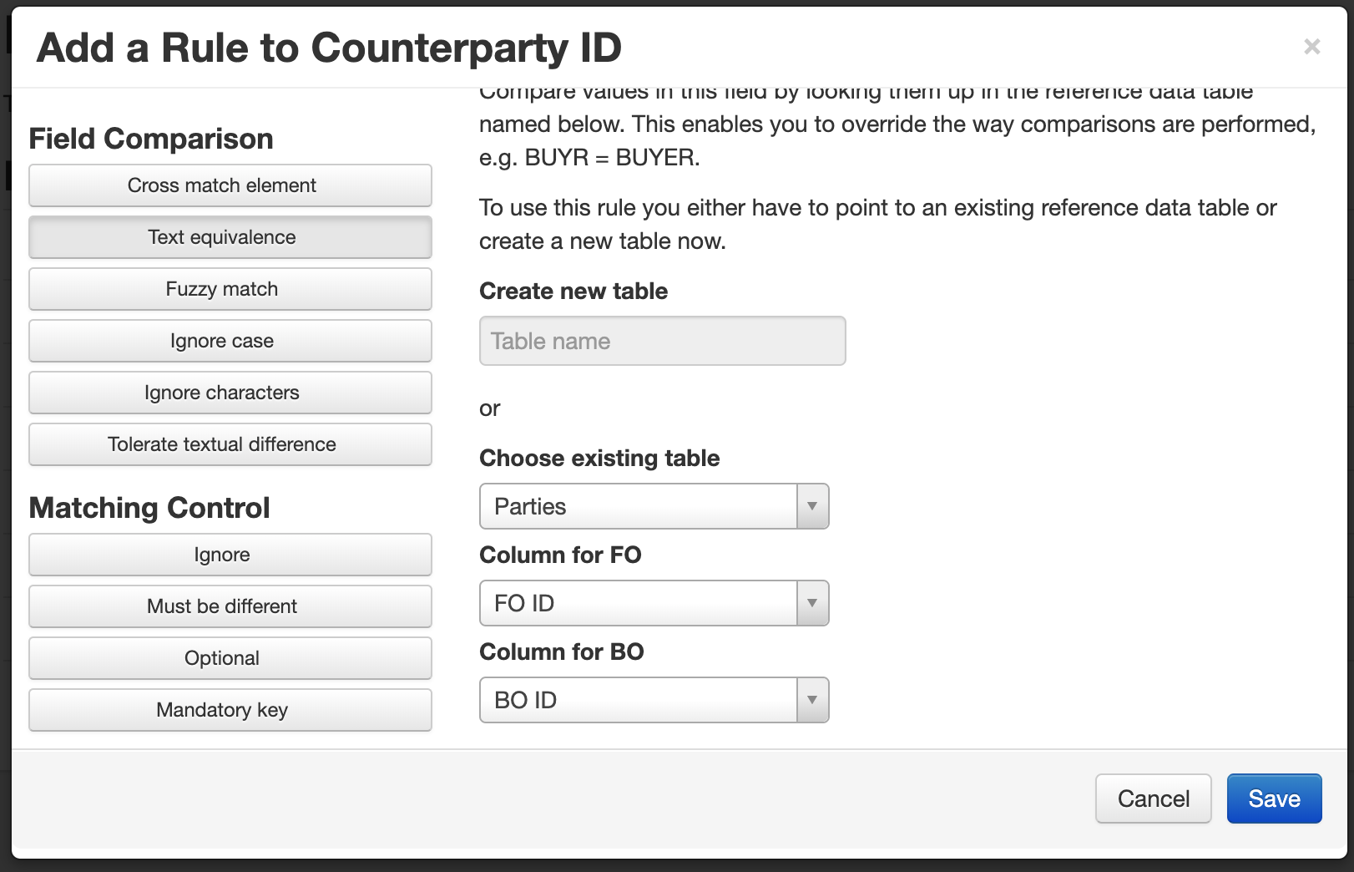
Task: Save the new rule
Action: (x=1275, y=798)
